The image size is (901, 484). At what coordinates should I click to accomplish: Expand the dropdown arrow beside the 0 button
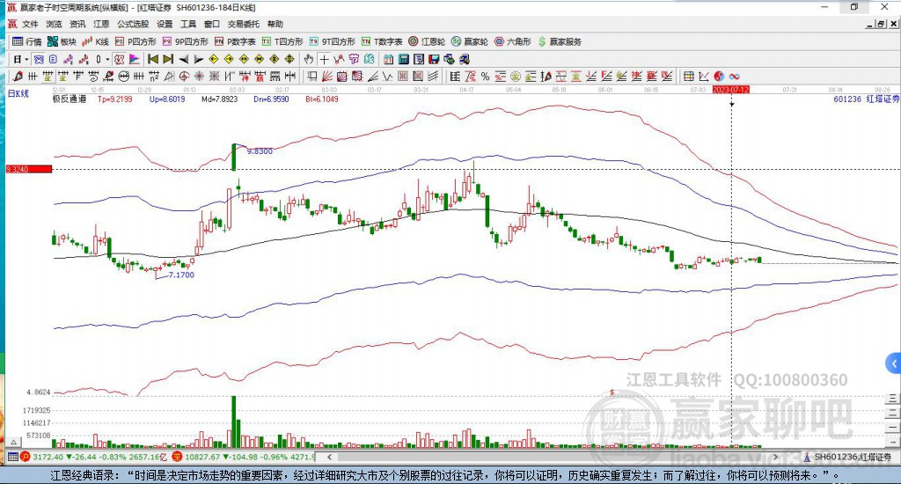point(107,59)
